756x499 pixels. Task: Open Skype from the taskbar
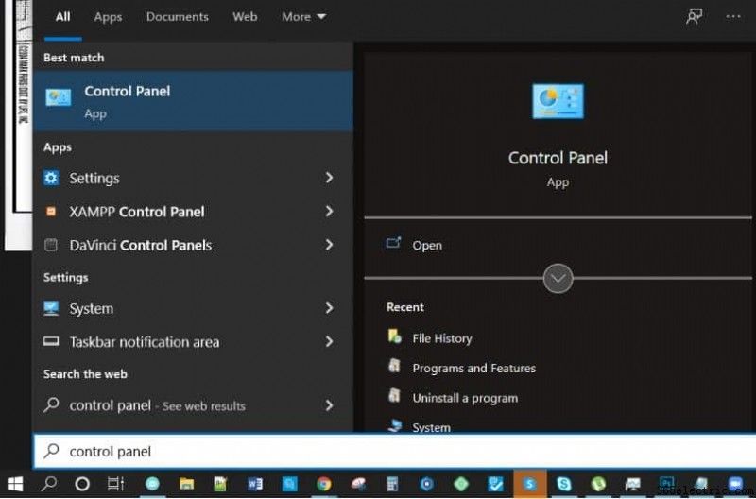563,484
